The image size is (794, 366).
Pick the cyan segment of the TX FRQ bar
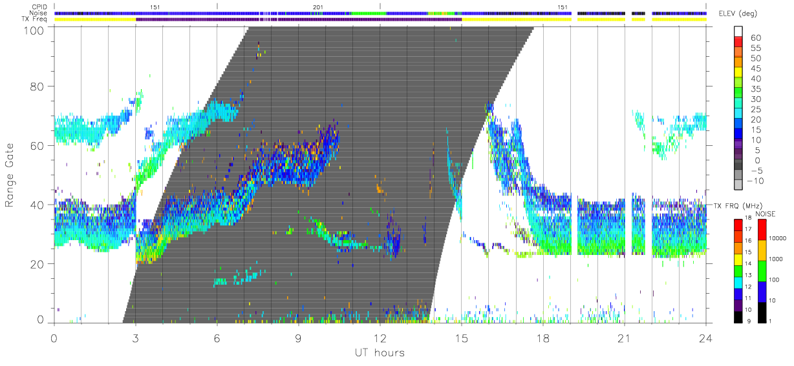738,281
